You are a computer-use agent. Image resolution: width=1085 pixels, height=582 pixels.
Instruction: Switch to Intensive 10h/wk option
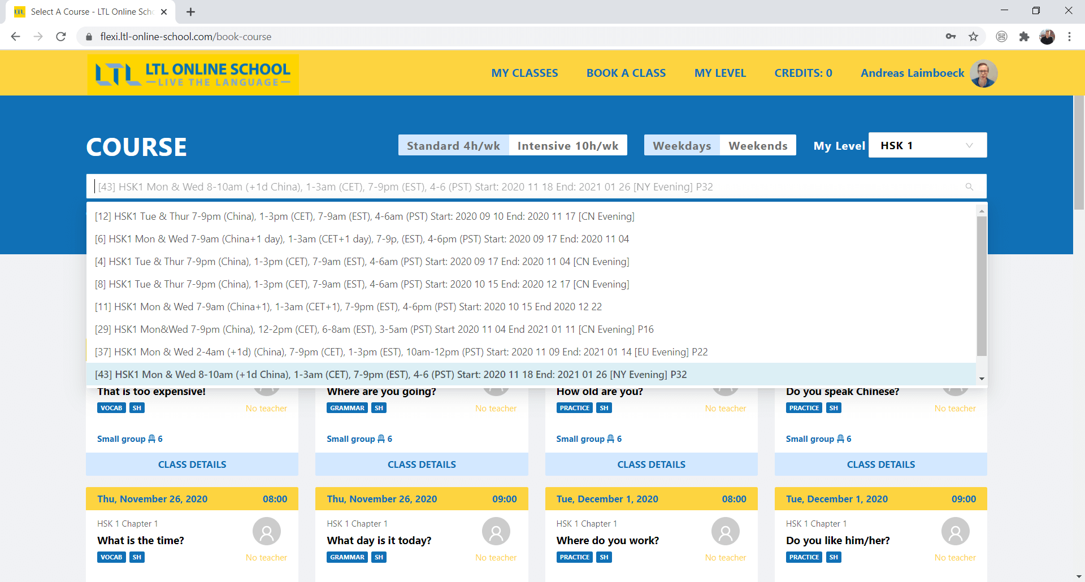[567, 146]
